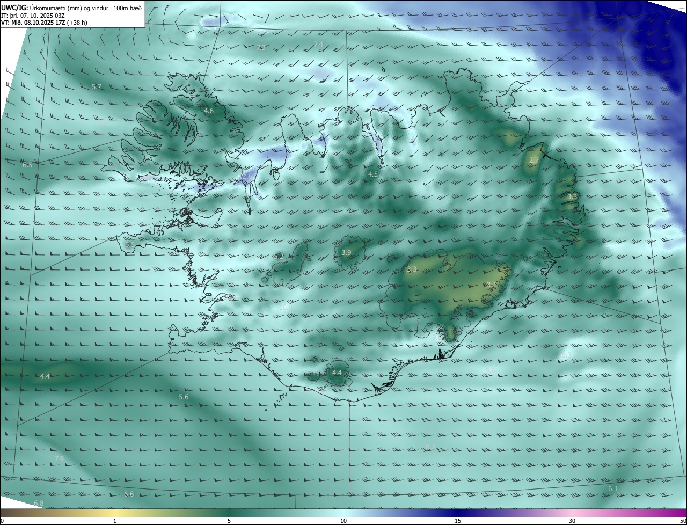Viewport: 687px width, 525px height.
Task: Click the 6.1 value label
Action: pos(613,488)
